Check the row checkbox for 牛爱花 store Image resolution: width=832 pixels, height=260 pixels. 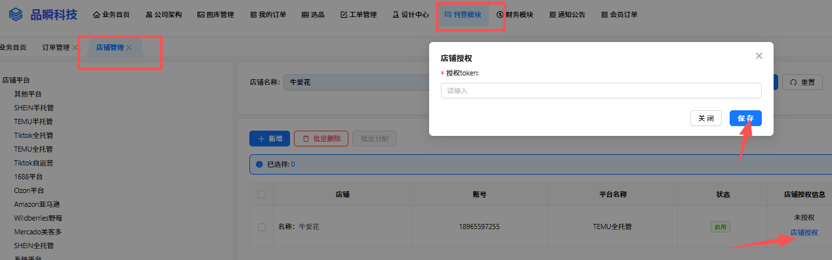(x=262, y=227)
